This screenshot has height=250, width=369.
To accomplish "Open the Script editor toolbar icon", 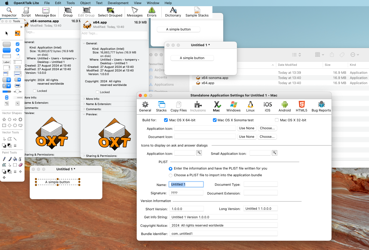I will [x=26, y=12].
